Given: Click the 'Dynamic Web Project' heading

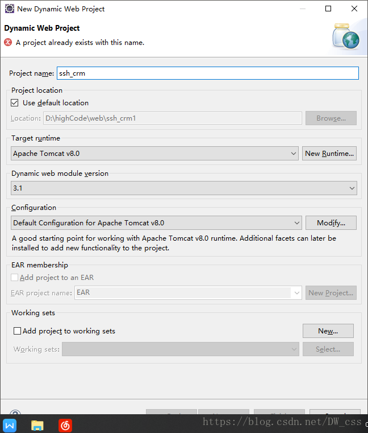Looking at the screenshot, I should [42, 28].
